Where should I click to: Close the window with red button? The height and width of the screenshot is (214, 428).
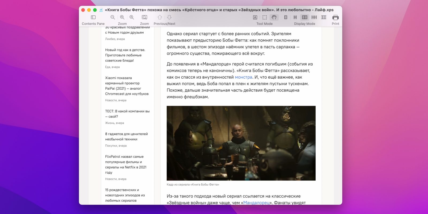(83, 10)
